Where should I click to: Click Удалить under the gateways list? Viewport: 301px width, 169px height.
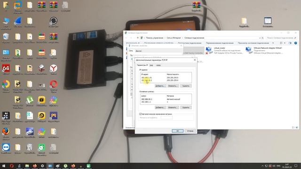point(186,108)
